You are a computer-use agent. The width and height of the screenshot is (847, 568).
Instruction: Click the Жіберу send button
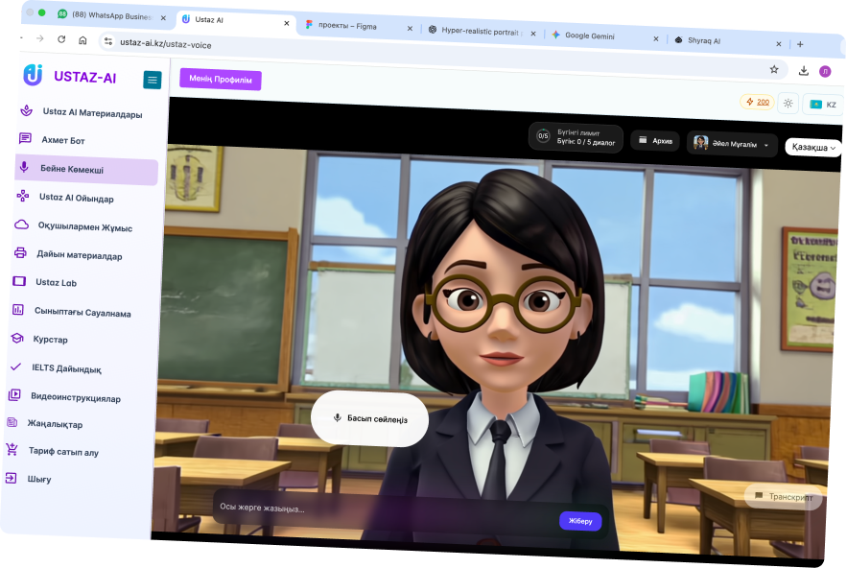(580, 521)
